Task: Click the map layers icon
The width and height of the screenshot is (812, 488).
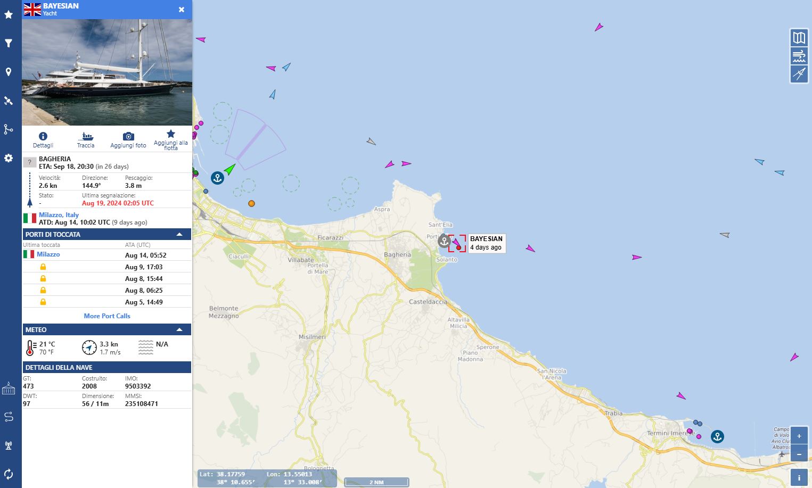Action: [x=799, y=38]
